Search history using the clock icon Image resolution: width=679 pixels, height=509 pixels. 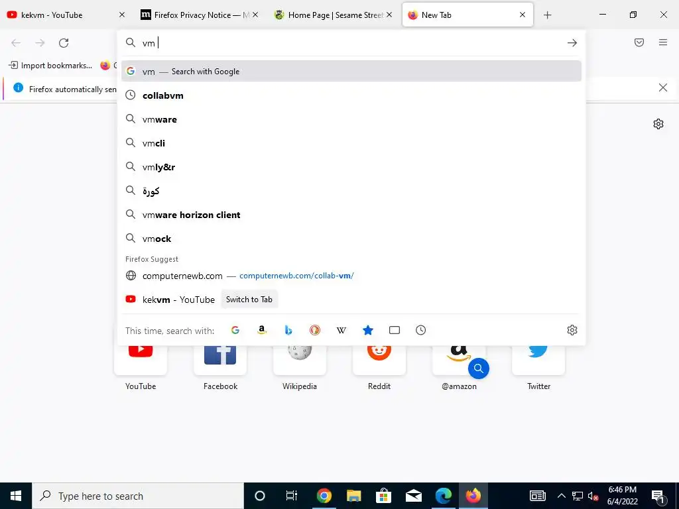pos(421,330)
